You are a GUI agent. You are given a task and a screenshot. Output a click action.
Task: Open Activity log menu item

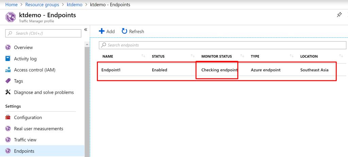pos(25,59)
